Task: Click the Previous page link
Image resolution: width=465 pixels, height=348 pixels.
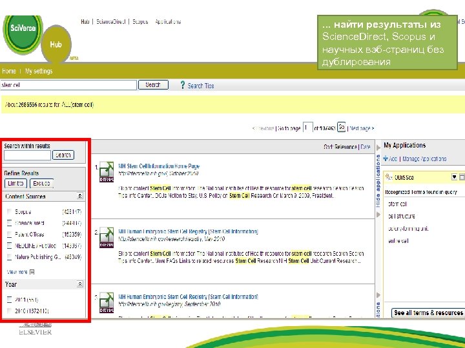Action: (x=263, y=128)
